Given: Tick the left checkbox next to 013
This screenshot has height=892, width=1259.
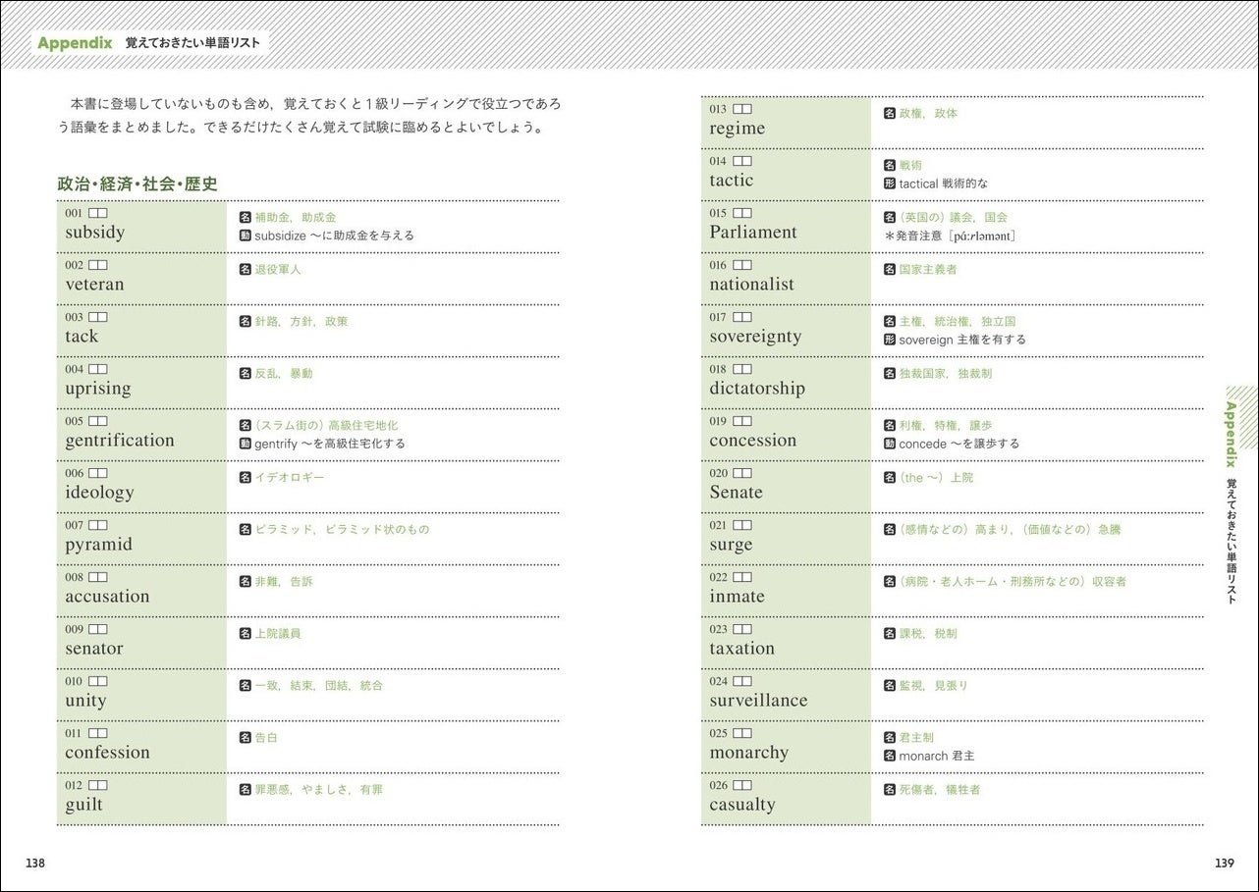Looking at the screenshot, I should pyautogui.click(x=738, y=109).
